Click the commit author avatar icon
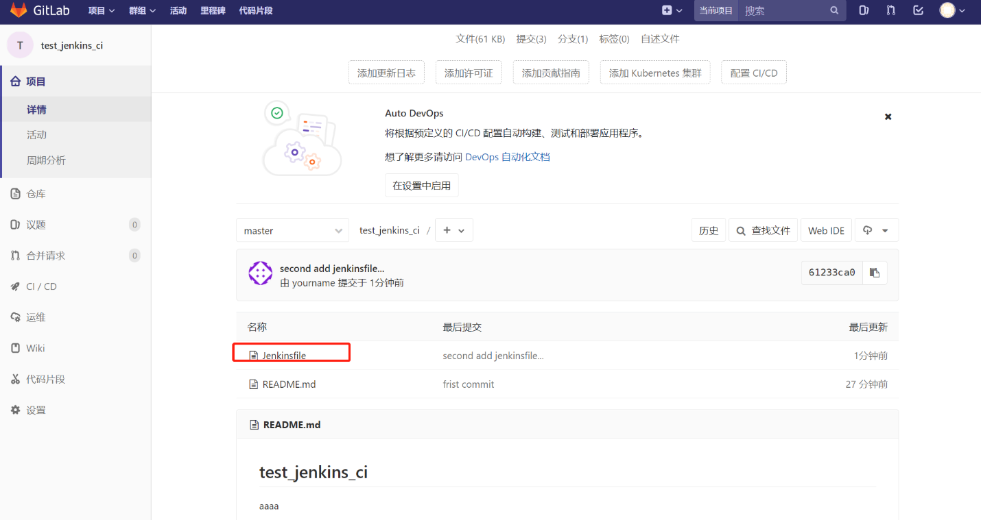 click(x=261, y=273)
